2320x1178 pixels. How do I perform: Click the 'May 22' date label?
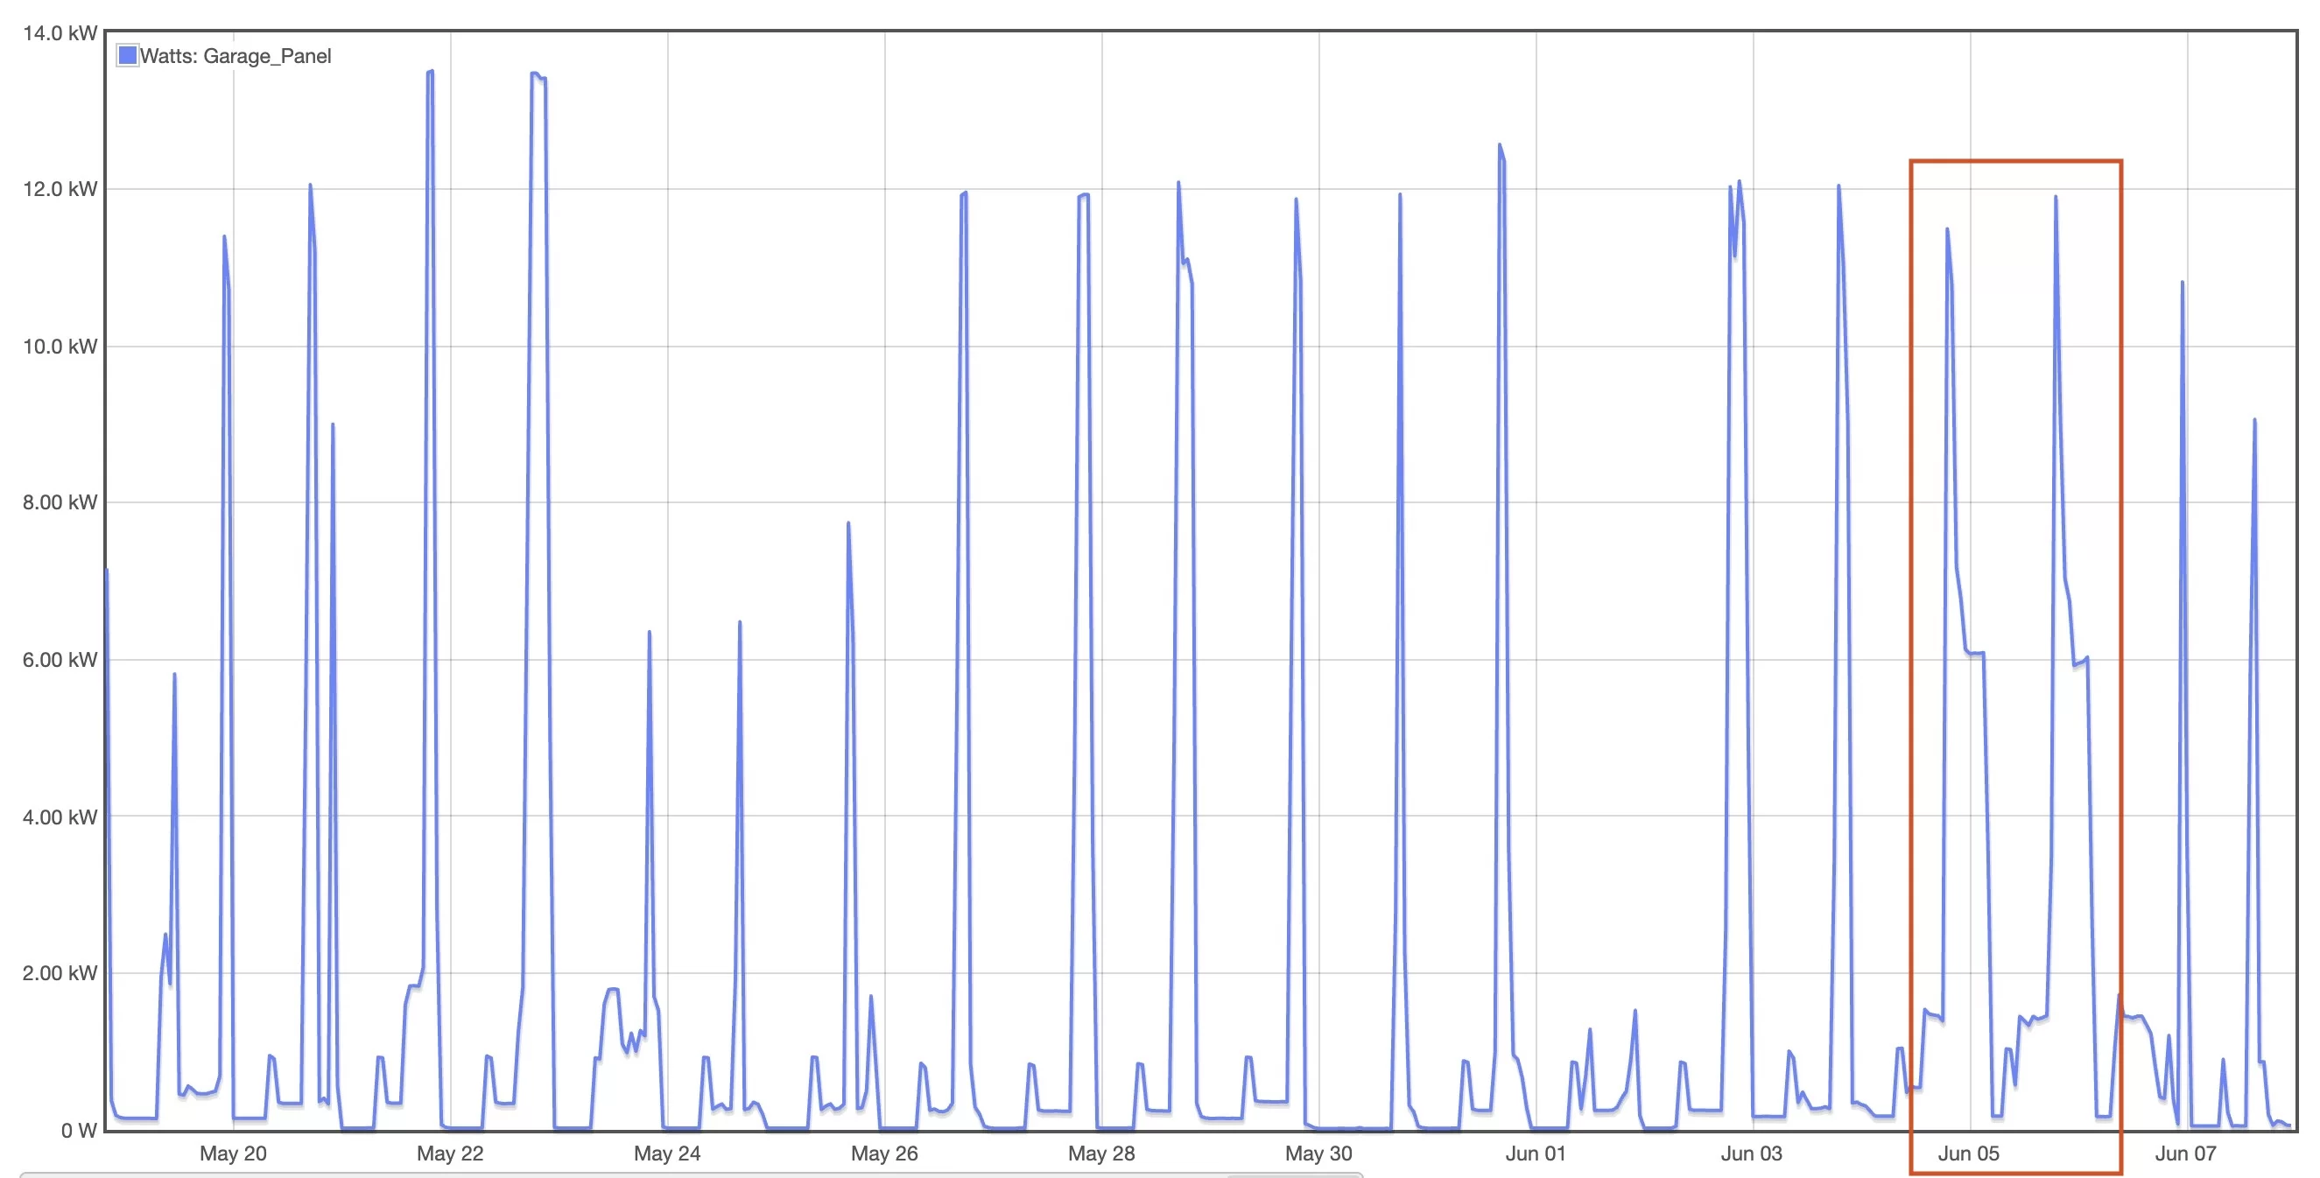(x=450, y=1153)
